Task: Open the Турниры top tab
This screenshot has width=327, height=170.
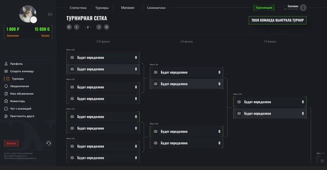Action: coord(102,8)
